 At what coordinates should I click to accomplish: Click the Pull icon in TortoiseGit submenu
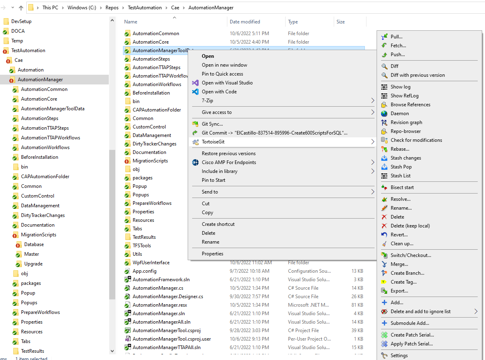pos(384,37)
